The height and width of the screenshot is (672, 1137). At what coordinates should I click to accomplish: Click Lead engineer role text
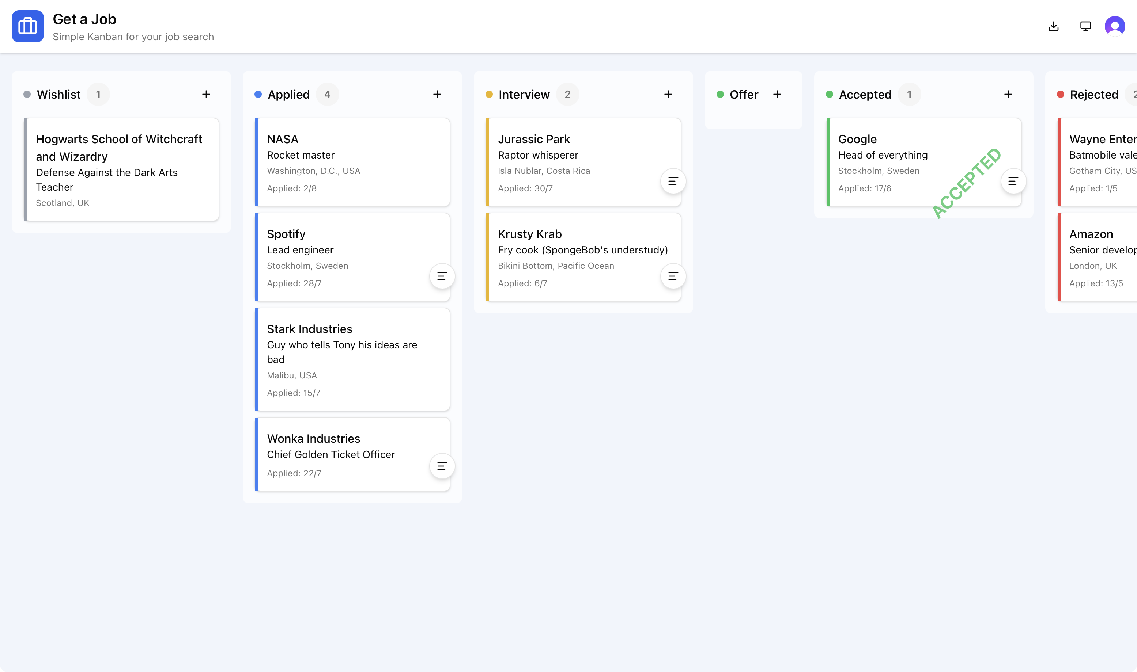[300, 250]
